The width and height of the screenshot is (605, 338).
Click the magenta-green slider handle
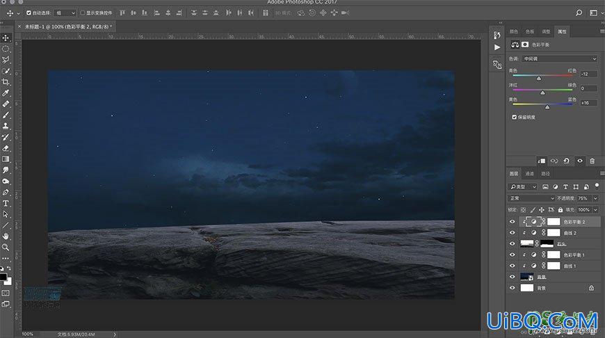[x=542, y=92]
